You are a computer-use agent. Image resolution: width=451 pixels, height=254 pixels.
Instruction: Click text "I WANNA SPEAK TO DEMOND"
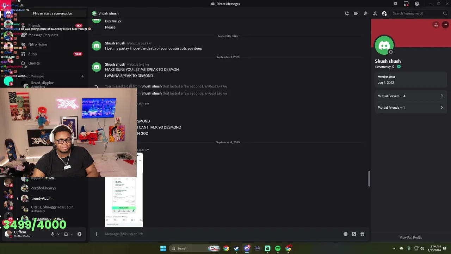coord(129,75)
